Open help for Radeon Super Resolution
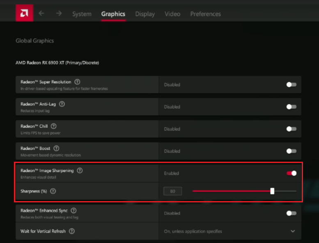This screenshot has width=319, height=243. pos(77,82)
